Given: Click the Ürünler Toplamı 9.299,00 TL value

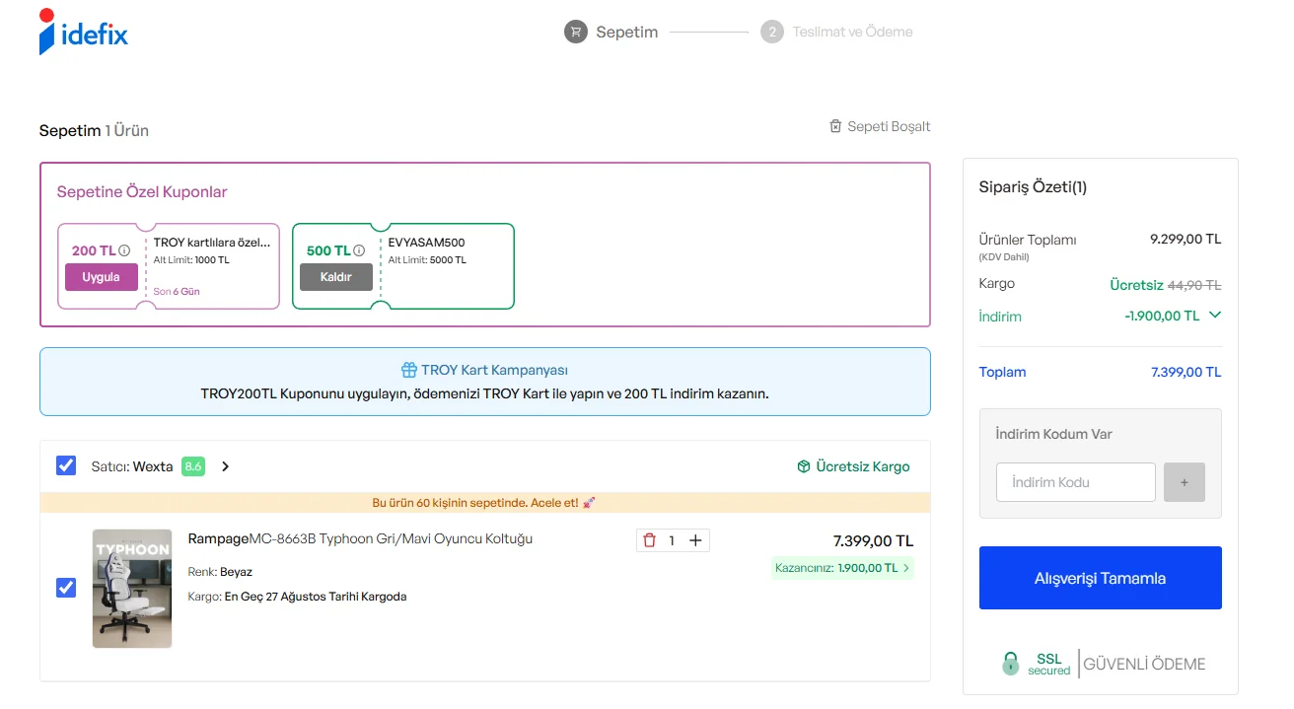Looking at the screenshot, I should pos(1186,239).
